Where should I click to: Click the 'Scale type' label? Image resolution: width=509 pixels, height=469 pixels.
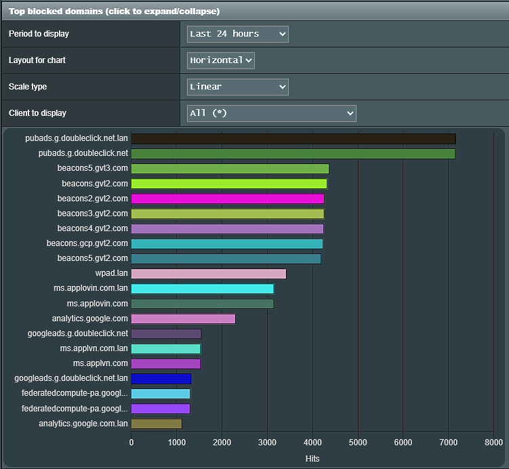coord(28,87)
